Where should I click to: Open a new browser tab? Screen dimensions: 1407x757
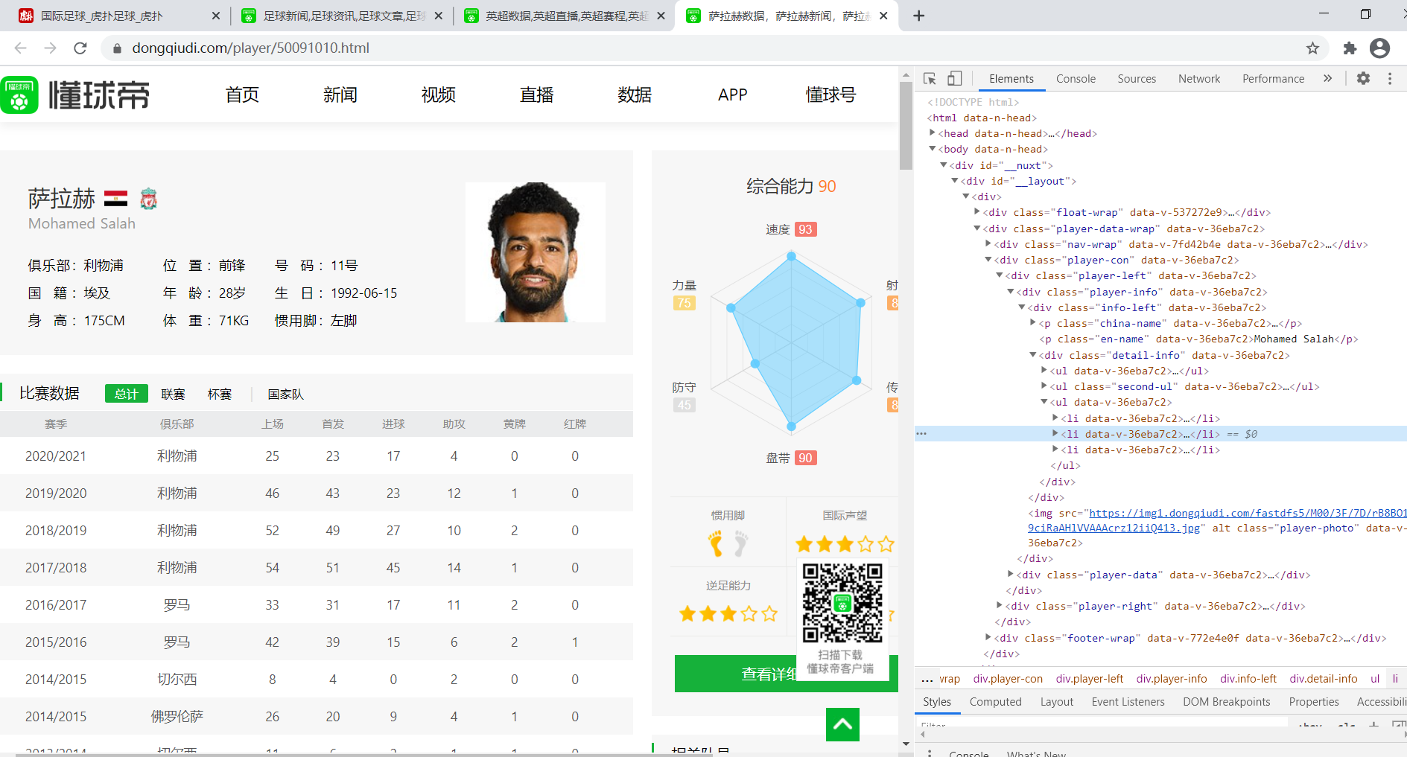pos(918,16)
